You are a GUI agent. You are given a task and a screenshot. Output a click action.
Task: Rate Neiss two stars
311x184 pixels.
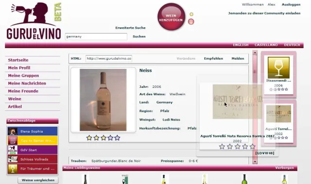[x=96, y=138]
